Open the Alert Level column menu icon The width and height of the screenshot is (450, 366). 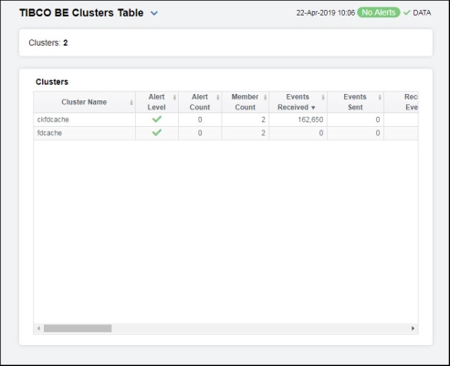click(x=174, y=98)
